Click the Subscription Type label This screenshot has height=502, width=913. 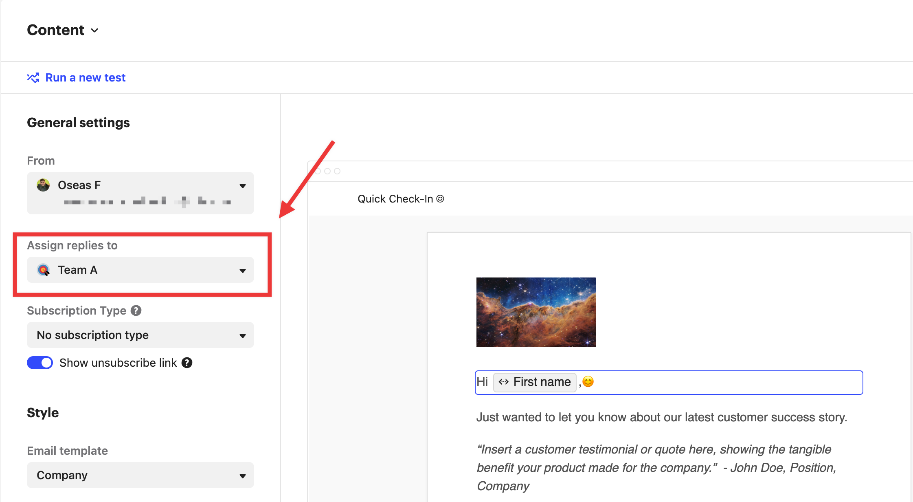point(77,310)
